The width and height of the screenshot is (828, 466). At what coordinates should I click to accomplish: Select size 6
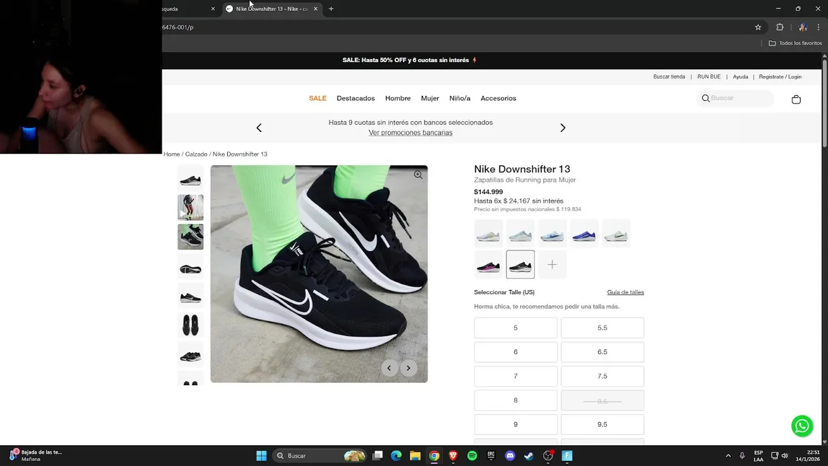[x=516, y=352]
